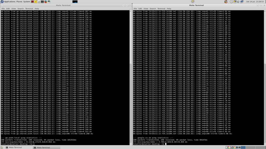Image resolution: width=266 pixels, height=149 pixels.
Task: Click google.co.uk ping statistics line
Action: (x=153, y=138)
